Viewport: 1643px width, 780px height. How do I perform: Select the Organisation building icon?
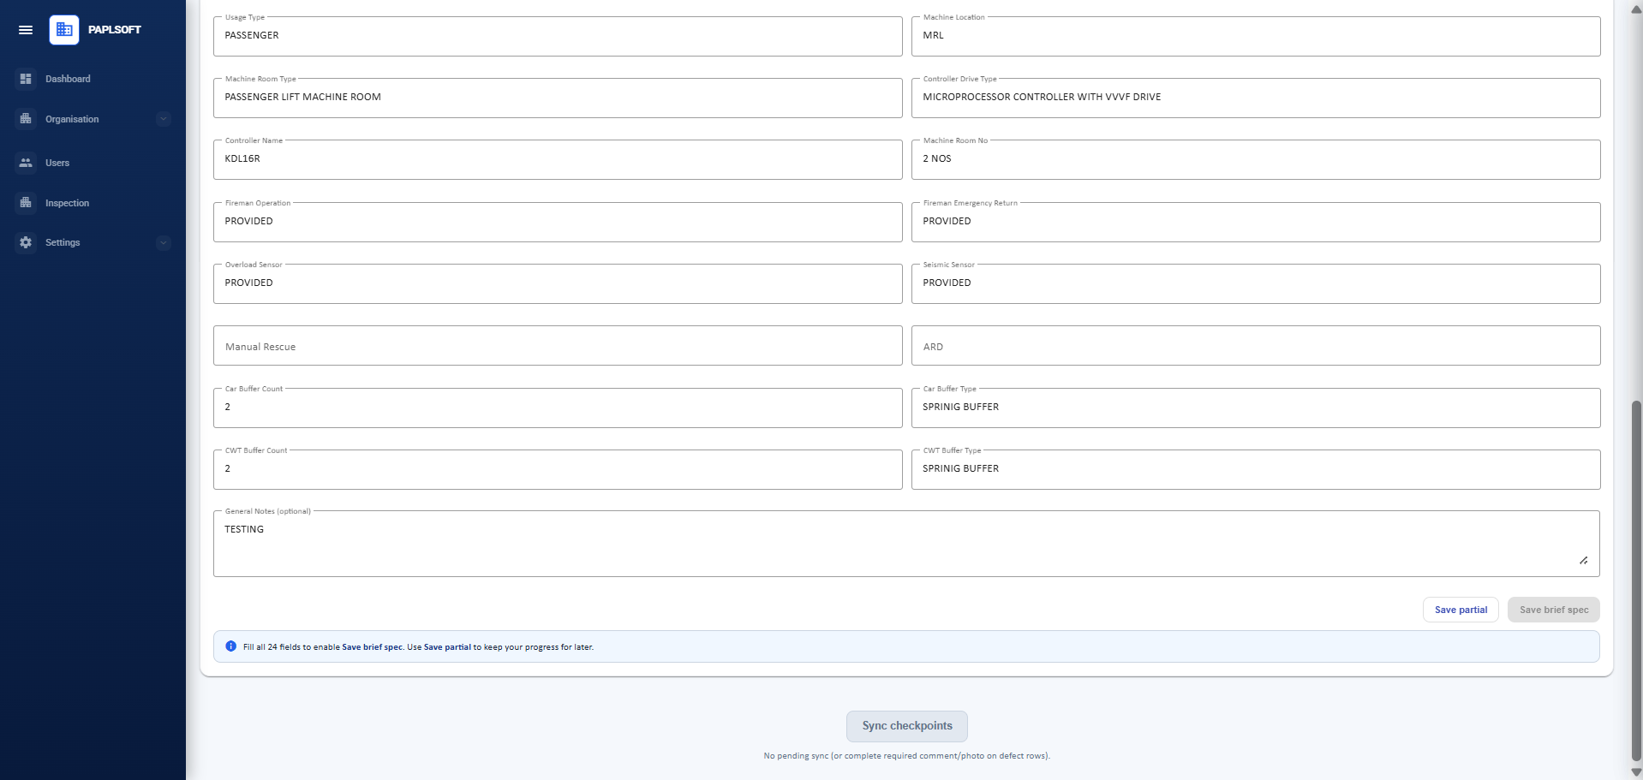pos(26,119)
